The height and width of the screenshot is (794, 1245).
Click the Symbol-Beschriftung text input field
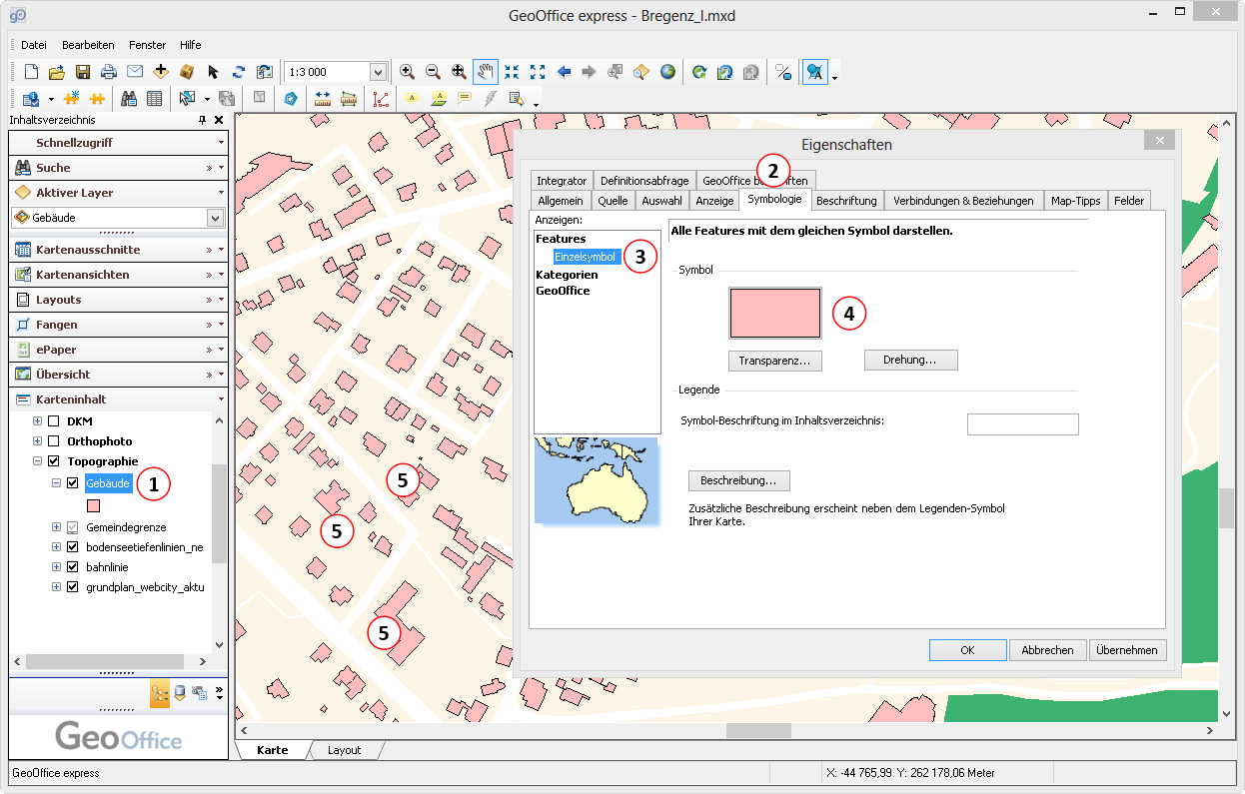[x=1022, y=424]
